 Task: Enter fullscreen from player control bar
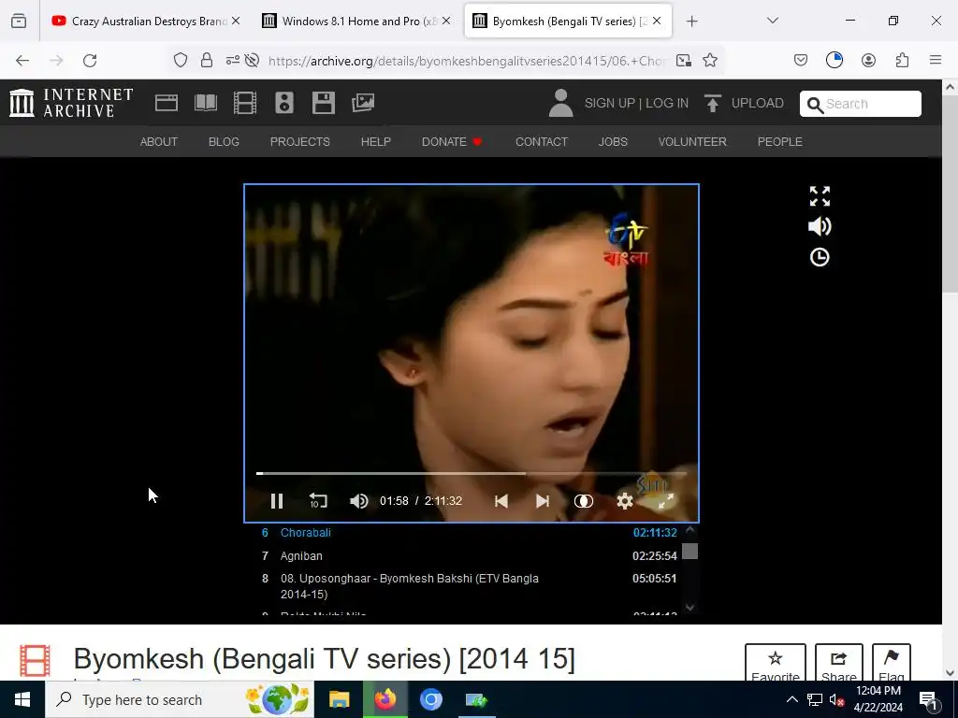point(665,501)
